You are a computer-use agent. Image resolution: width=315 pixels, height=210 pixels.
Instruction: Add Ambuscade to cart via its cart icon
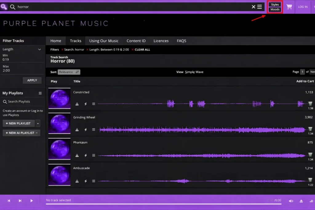point(310,180)
